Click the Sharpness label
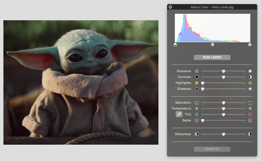 [x=183, y=134]
